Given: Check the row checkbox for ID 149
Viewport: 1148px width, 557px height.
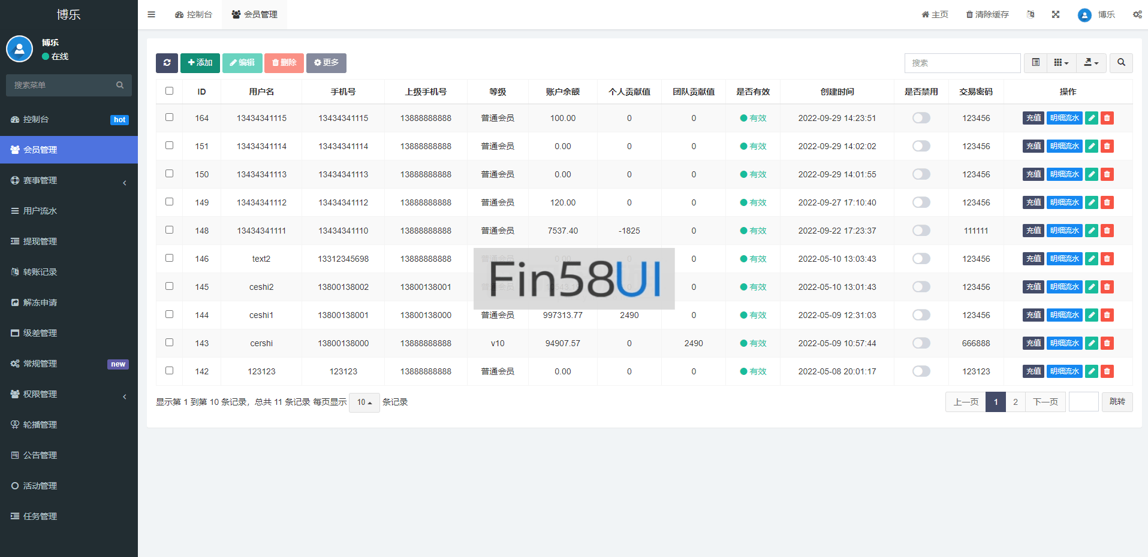Looking at the screenshot, I should pos(169,202).
